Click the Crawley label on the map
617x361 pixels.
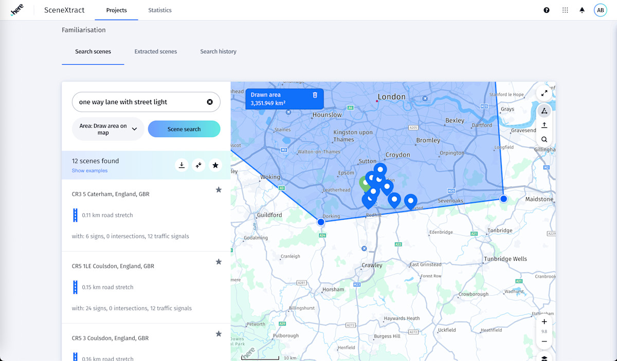click(x=372, y=265)
